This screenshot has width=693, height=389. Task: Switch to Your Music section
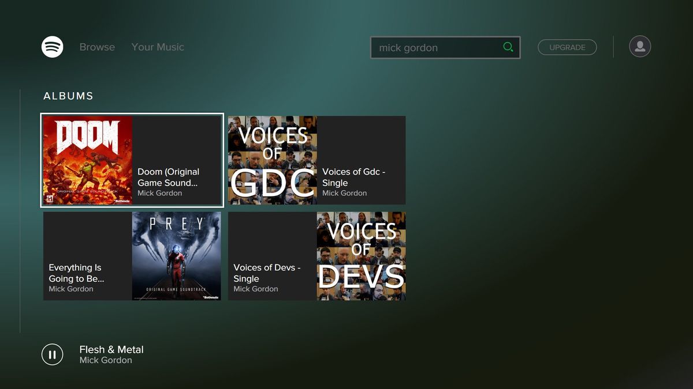coord(158,47)
